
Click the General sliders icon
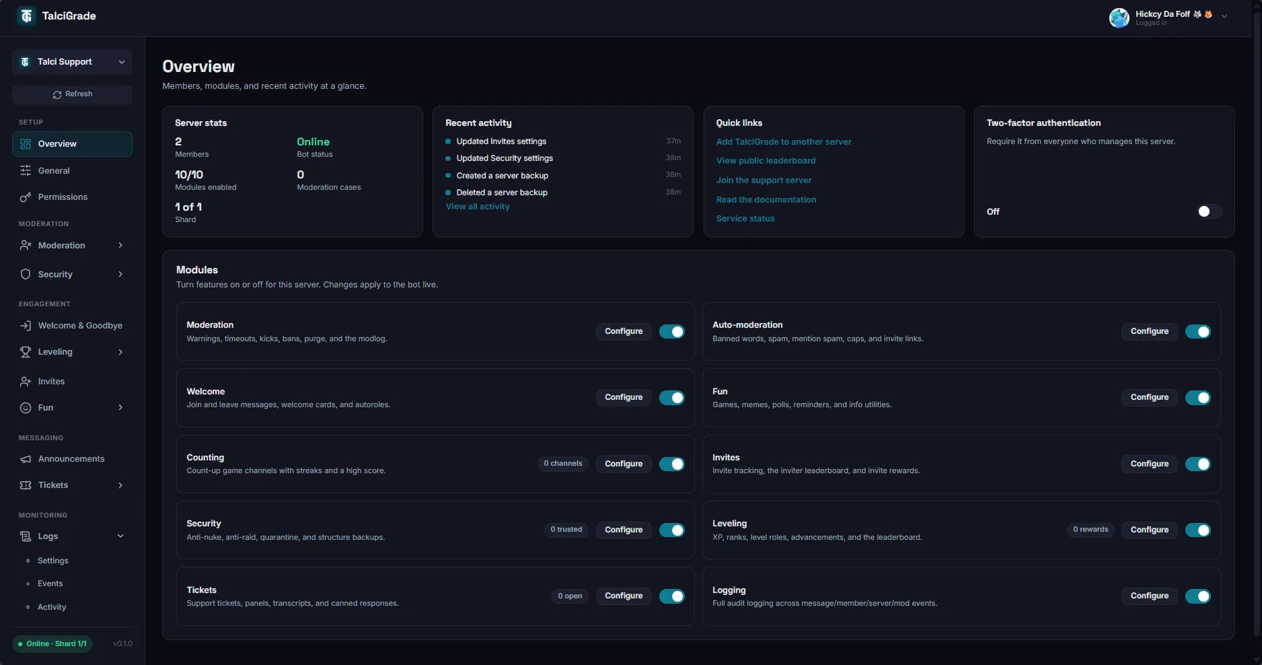pyautogui.click(x=26, y=171)
